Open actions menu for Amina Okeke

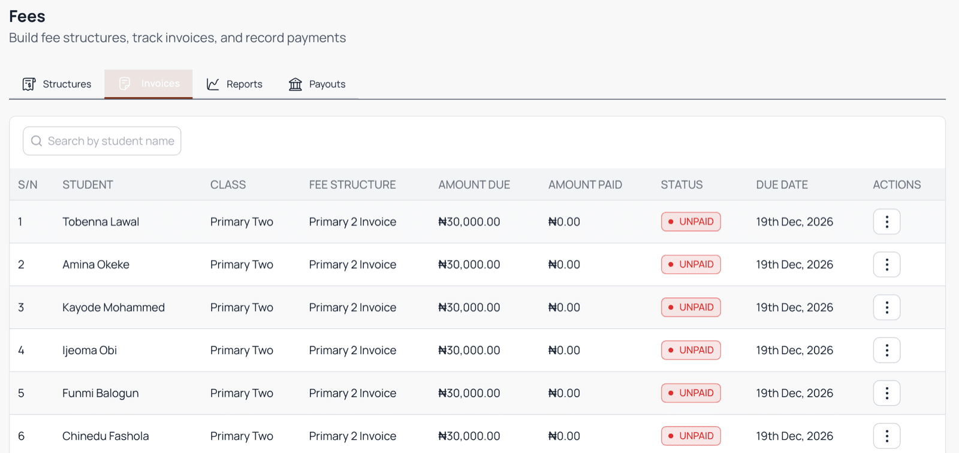pyautogui.click(x=886, y=264)
